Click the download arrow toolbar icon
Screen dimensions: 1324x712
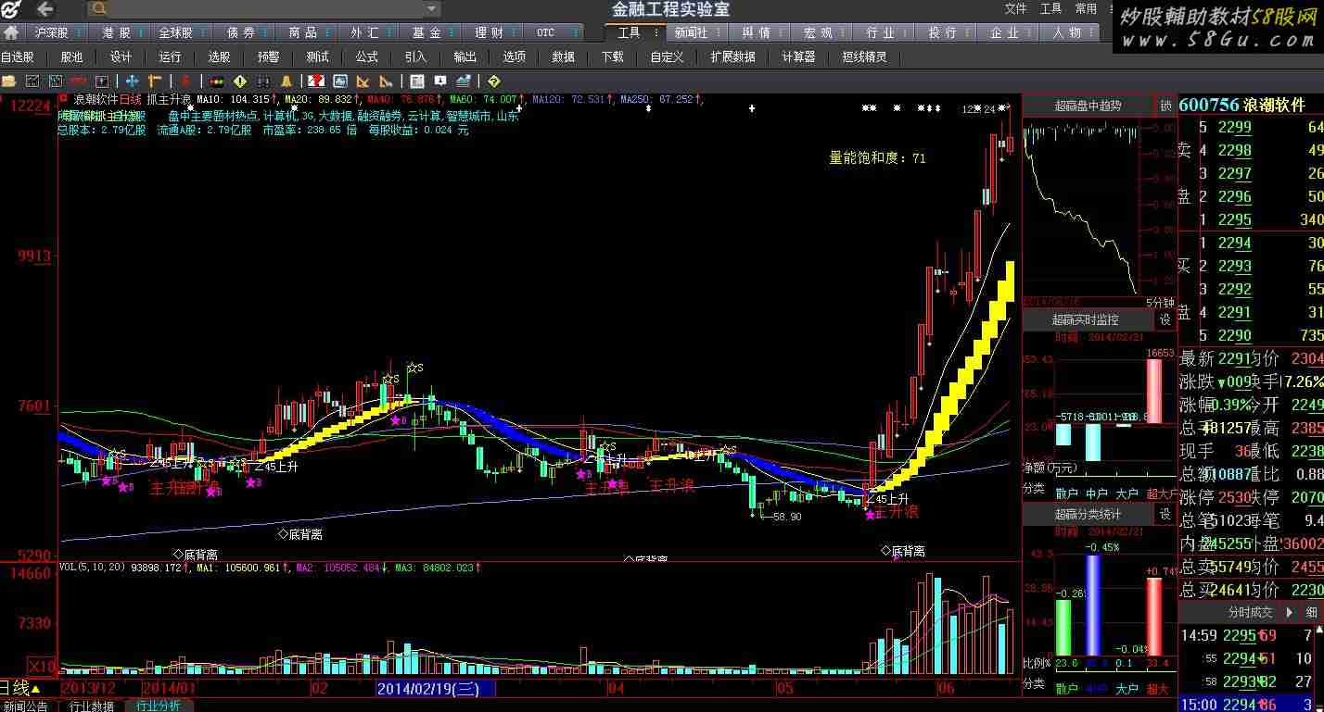(x=440, y=81)
